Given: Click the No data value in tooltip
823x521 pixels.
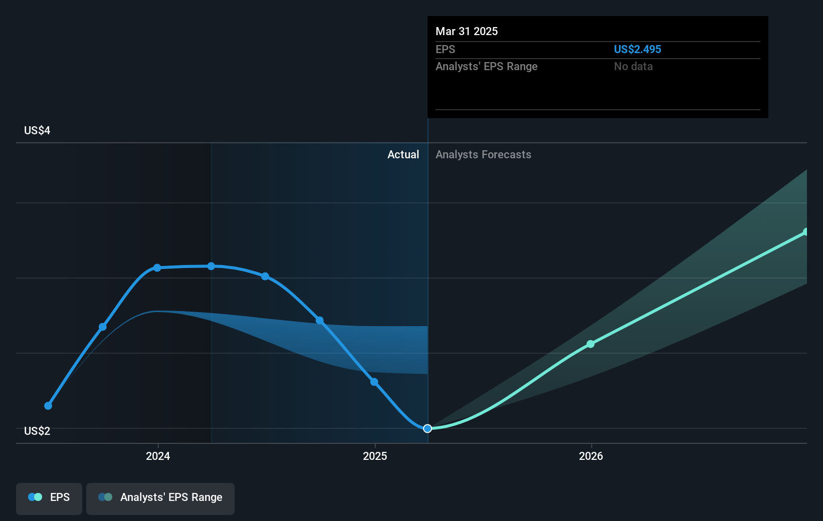Looking at the screenshot, I should pyautogui.click(x=634, y=66).
